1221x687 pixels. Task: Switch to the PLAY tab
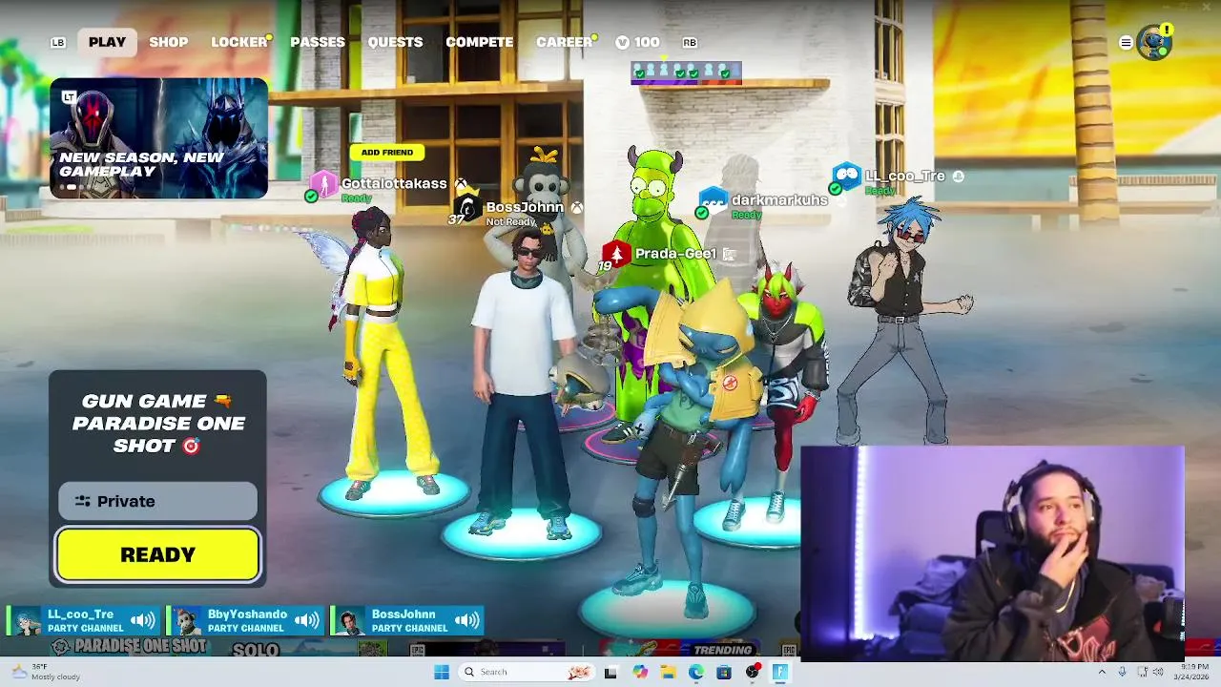[x=107, y=42]
